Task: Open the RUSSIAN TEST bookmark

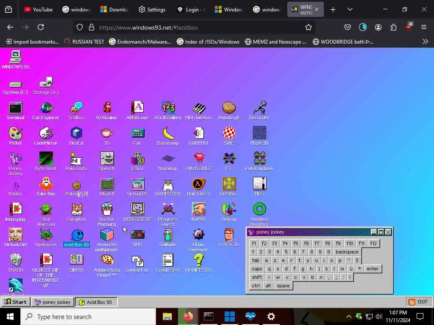Action: click(x=84, y=42)
